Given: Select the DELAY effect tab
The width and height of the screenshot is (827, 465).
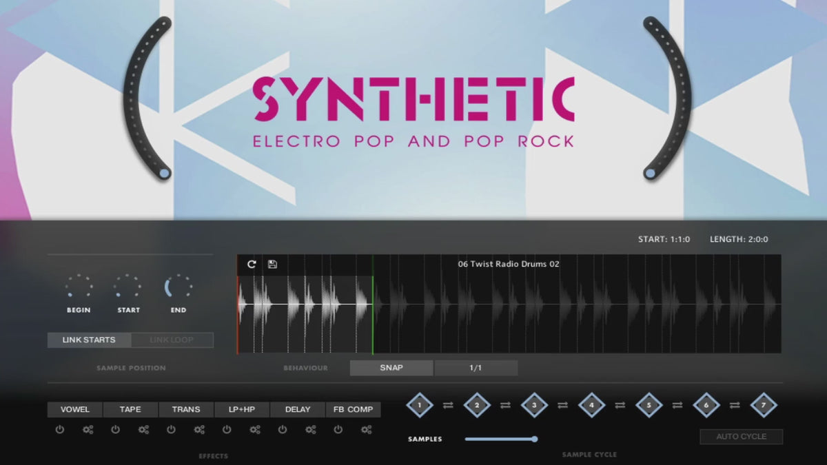Looking at the screenshot, I should click(298, 409).
